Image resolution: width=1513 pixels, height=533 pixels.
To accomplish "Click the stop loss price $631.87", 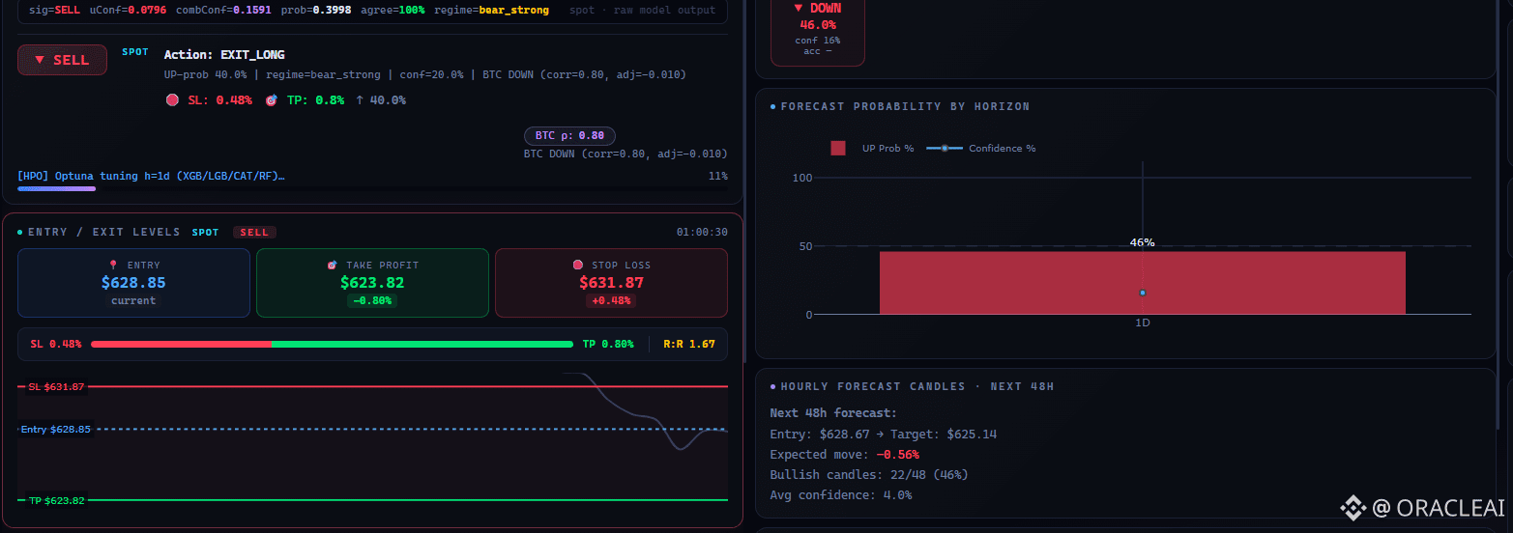I will coord(611,283).
